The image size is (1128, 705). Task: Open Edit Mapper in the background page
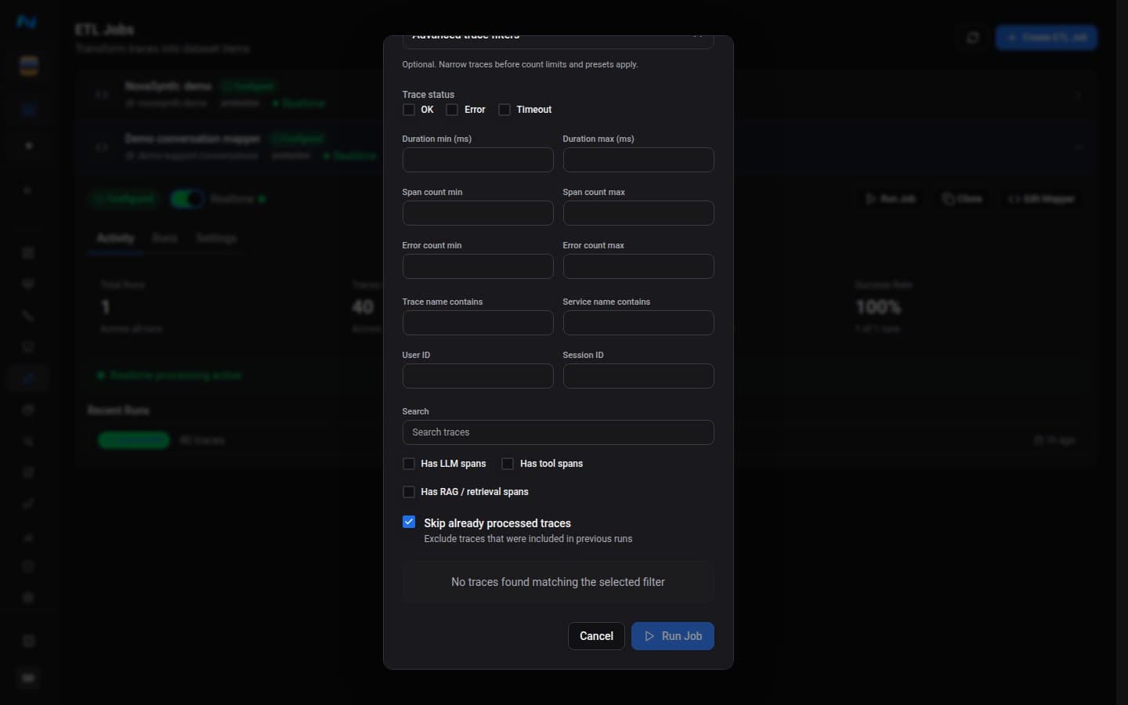(x=1041, y=199)
